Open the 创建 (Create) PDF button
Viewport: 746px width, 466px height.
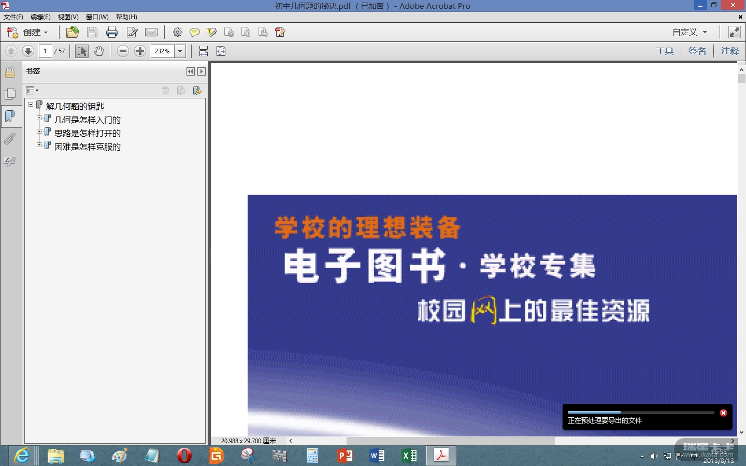click(27, 32)
